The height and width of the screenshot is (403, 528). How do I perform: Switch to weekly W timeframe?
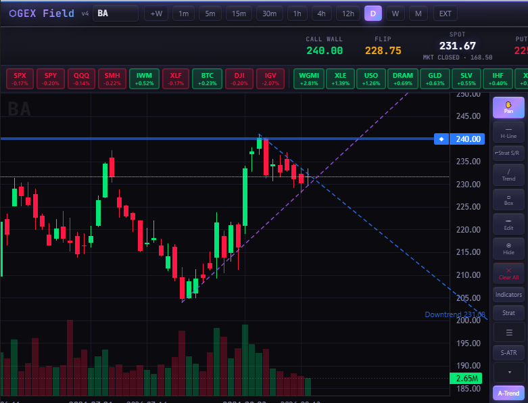tap(395, 14)
